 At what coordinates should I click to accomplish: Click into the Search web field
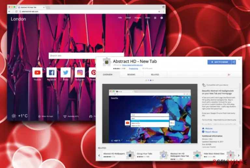[x=86, y=56]
